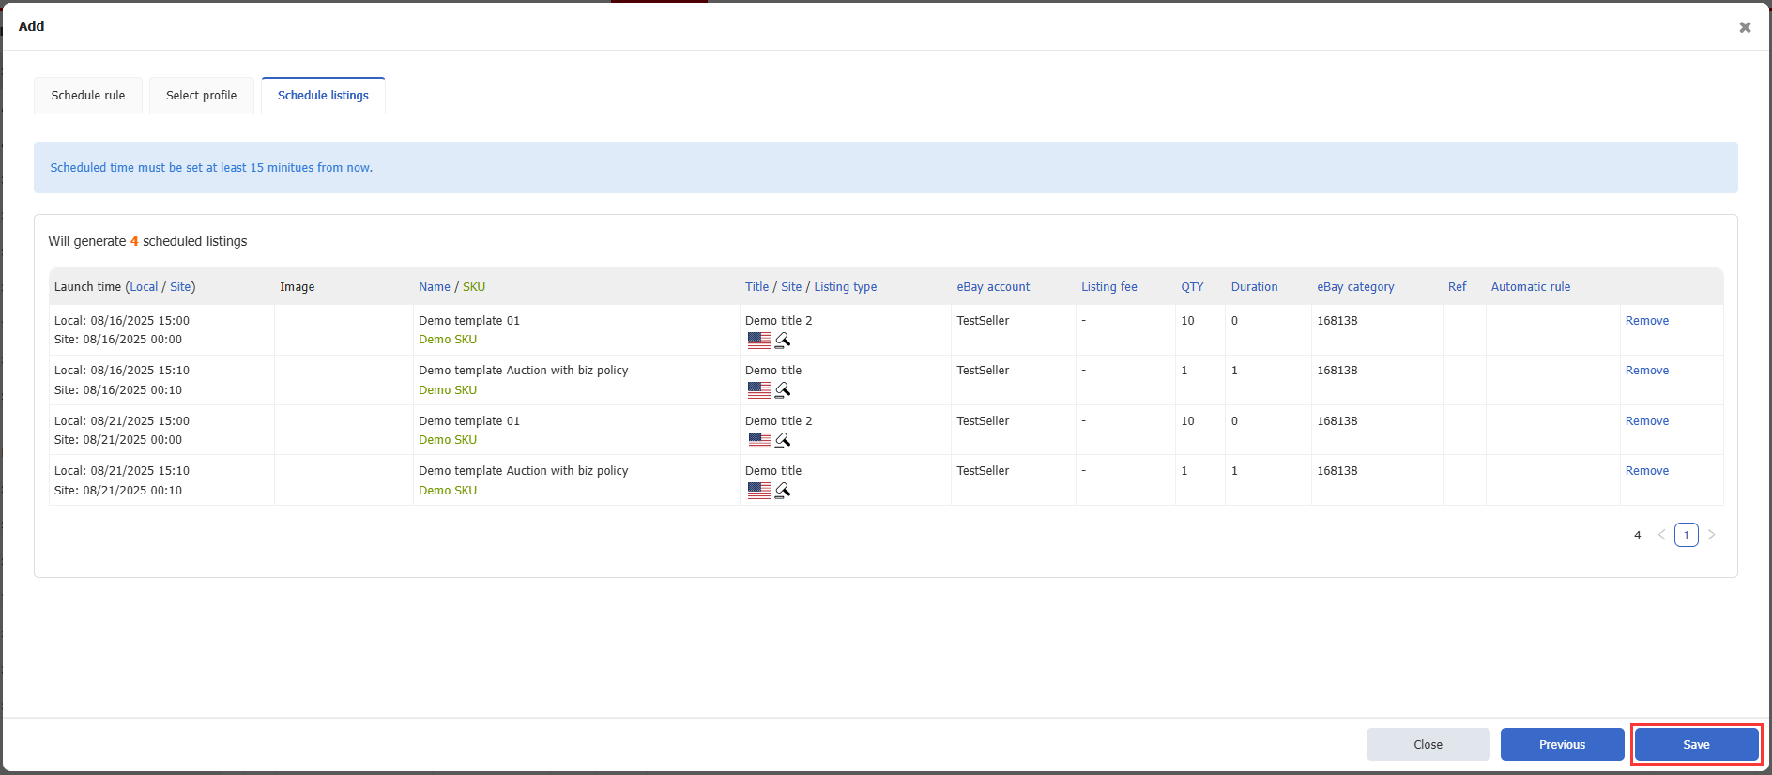Sort by QTY column header
This screenshot has height=775, width=1772.
tap(1192, 287)
